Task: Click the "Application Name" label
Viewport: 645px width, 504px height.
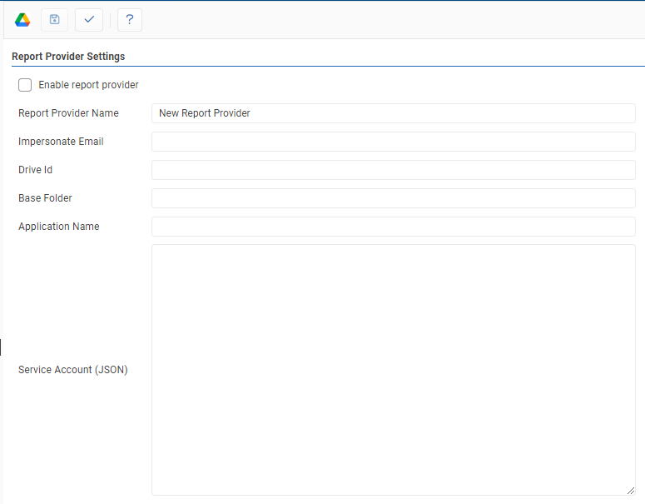Action: click(58, 227)
